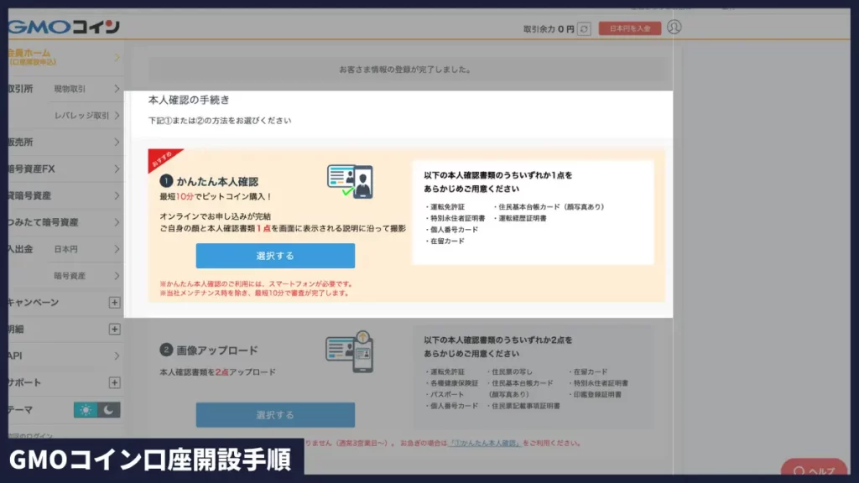
Task: Expand the 入出金 暗号資産 chevron
Action: pos(117,276)
